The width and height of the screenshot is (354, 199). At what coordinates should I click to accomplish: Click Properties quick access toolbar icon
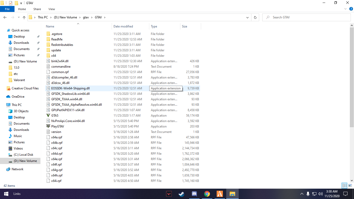pos(10,3)
